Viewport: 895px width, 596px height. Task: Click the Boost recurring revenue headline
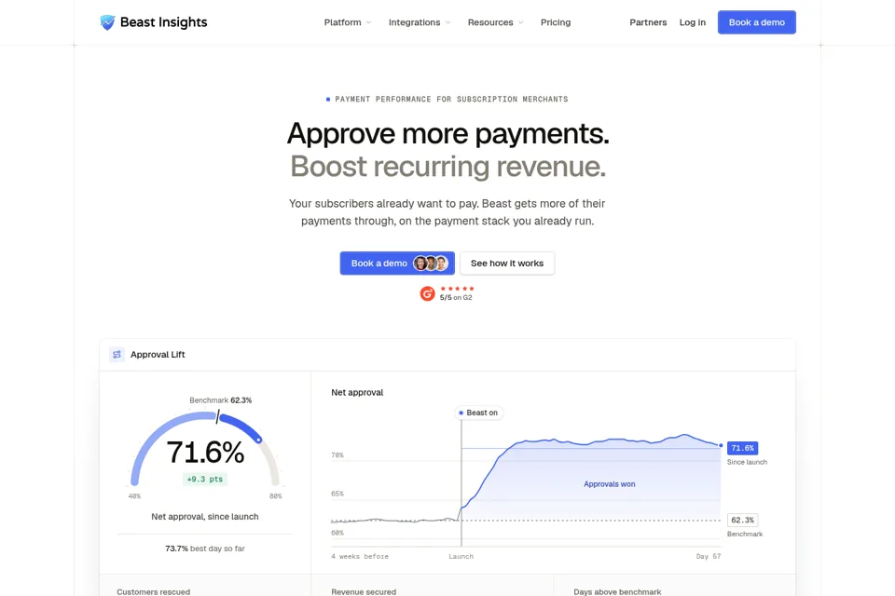(448, 167)
